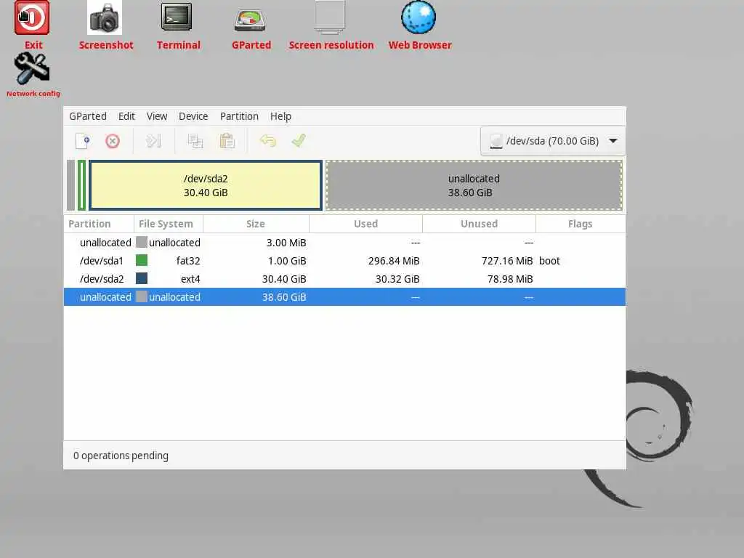Sort by the Flags column header

pos(581,224)
